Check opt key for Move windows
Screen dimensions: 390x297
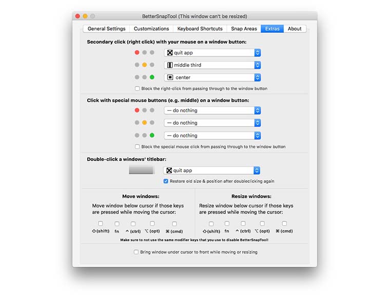[x=152, y=224]
